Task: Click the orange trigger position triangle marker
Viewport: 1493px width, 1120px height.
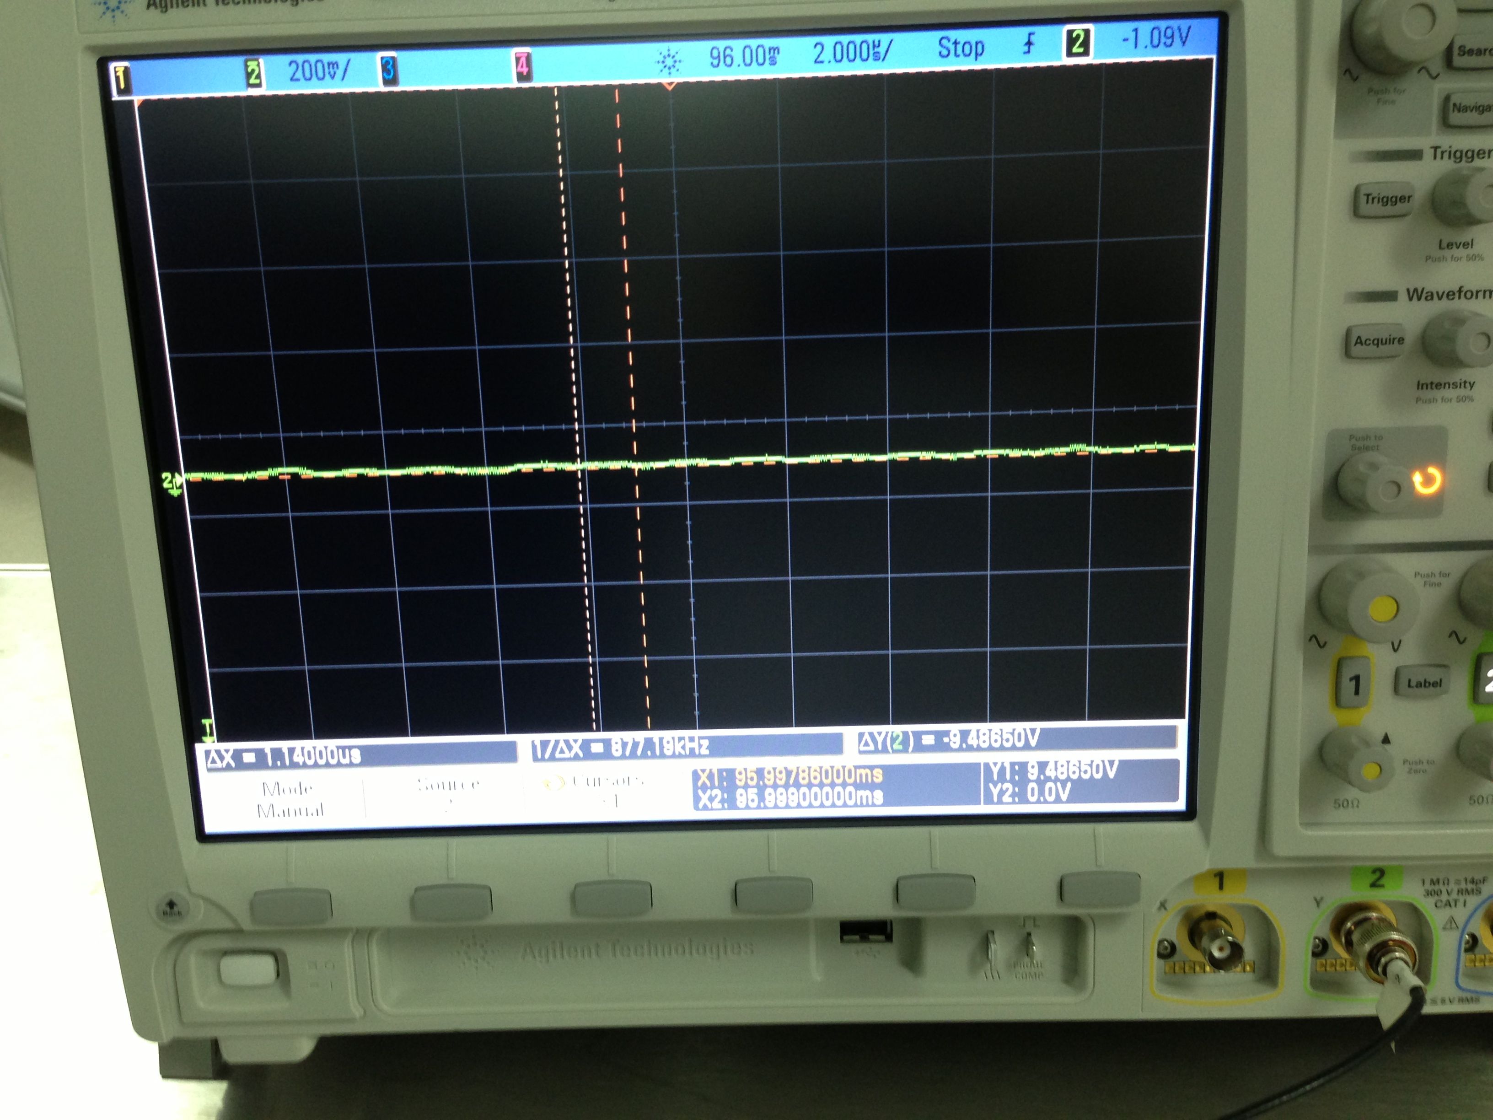Action: [x=669, y=86]
